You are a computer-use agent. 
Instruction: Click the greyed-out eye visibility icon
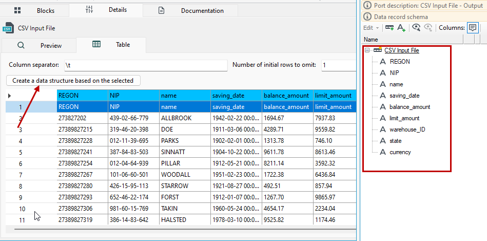point(428,28)
